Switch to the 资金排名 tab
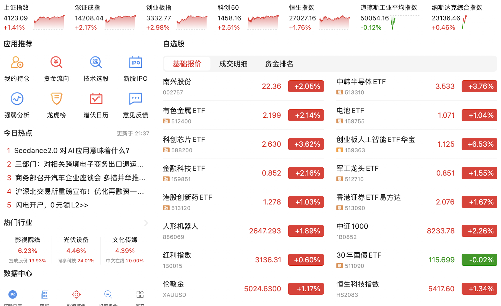Viewport: 501px width, 306px height. (x=279, y=64)
